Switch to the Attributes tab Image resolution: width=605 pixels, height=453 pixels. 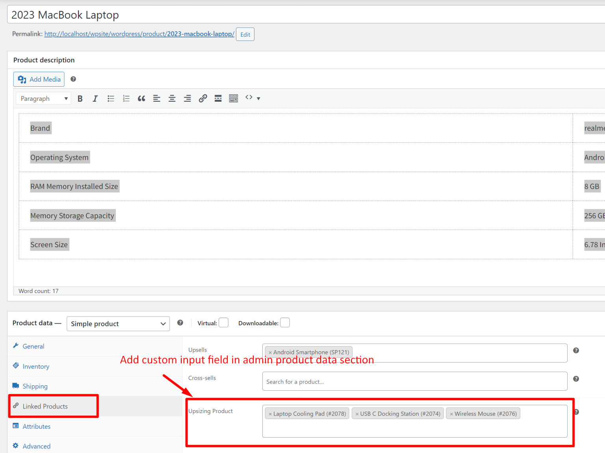37,426
